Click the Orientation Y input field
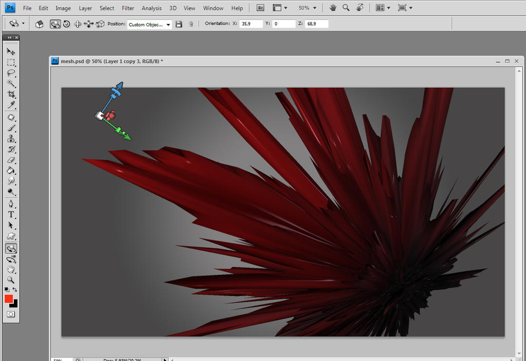The image size is (526, 361). point(284,24)
